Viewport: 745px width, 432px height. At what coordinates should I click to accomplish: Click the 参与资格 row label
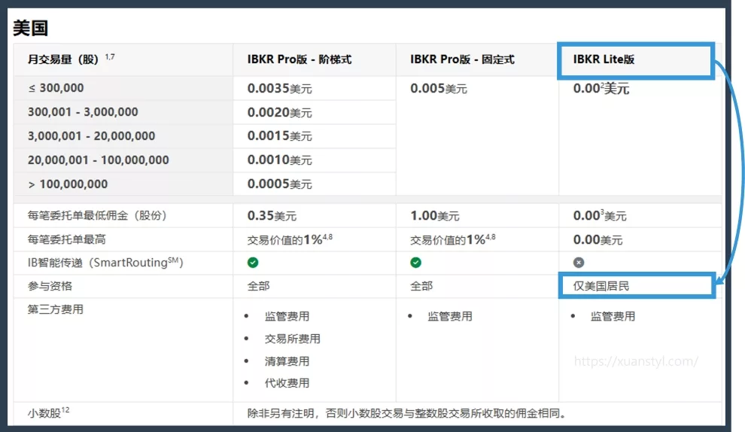coord(50,286)
